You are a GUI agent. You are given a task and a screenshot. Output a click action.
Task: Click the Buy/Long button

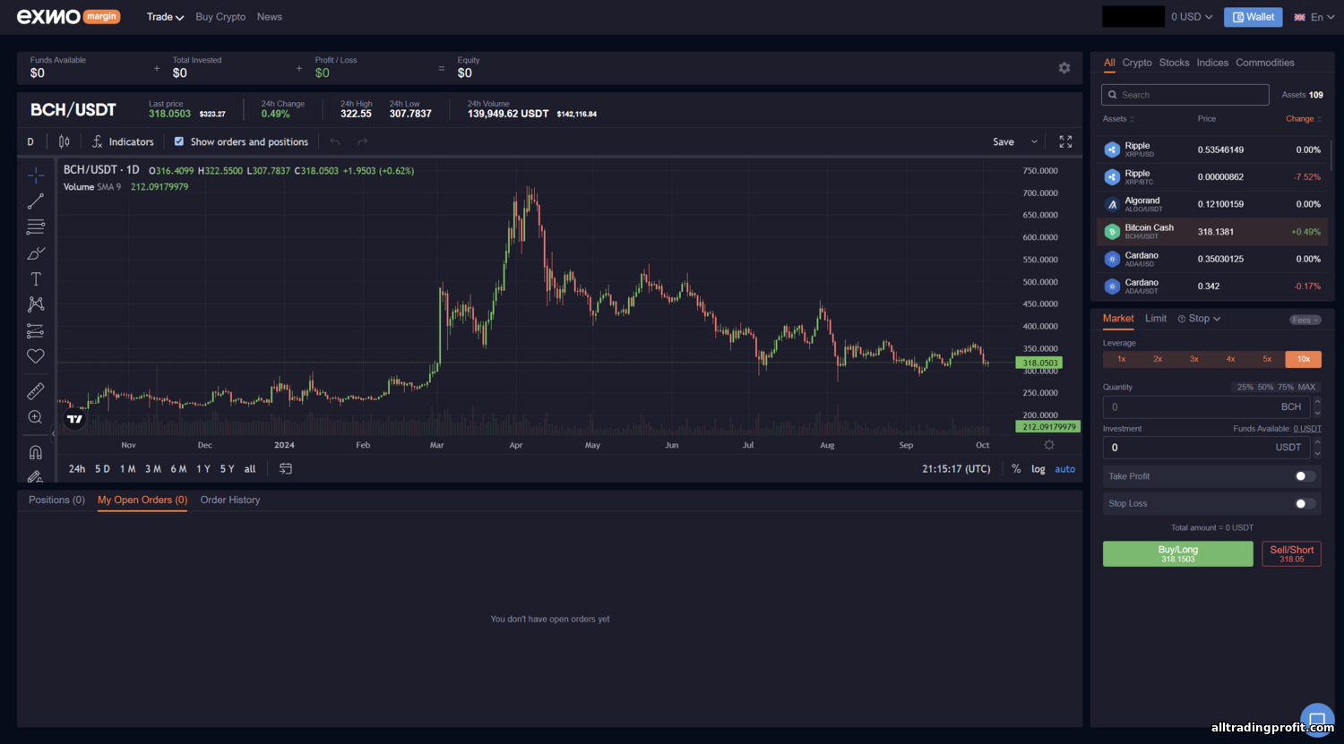1177,553
